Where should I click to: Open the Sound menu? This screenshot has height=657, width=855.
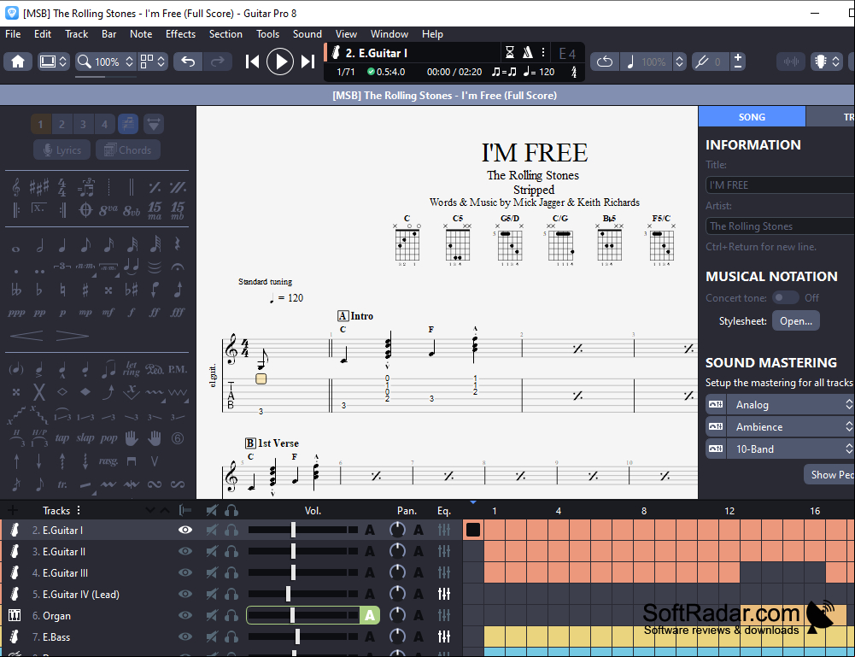coord(307,34)
